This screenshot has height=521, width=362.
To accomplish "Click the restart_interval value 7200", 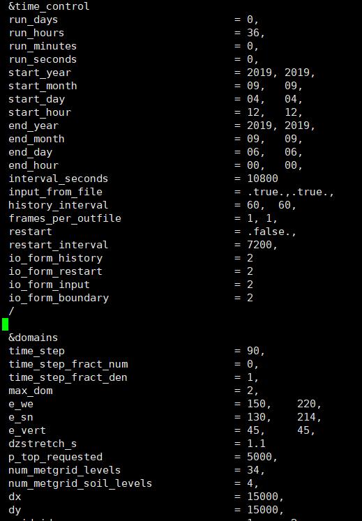I will point(259,245).
